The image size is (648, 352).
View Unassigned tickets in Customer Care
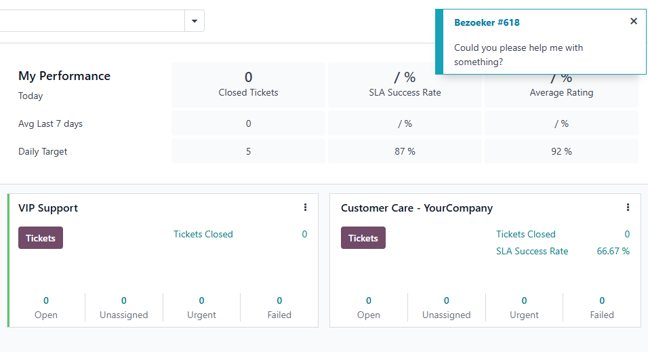(446, 307)
